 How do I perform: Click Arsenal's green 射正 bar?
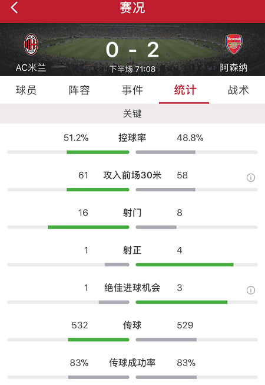[184, 265]
